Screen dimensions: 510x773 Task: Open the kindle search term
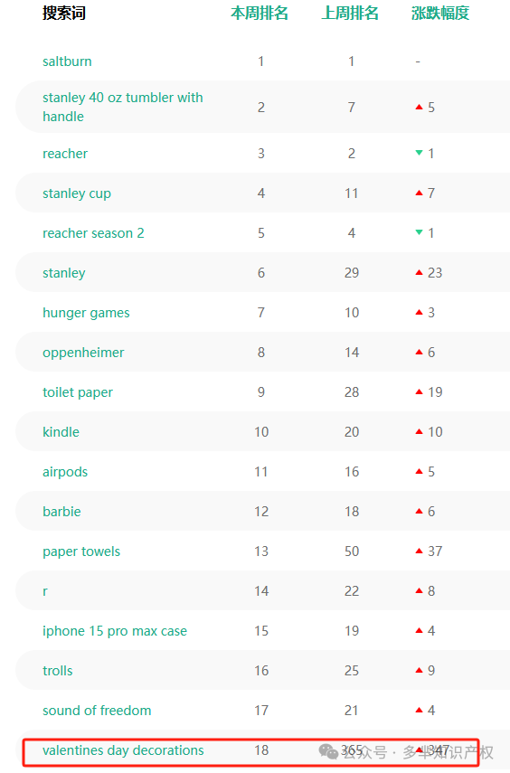click(x=61, y=432)
